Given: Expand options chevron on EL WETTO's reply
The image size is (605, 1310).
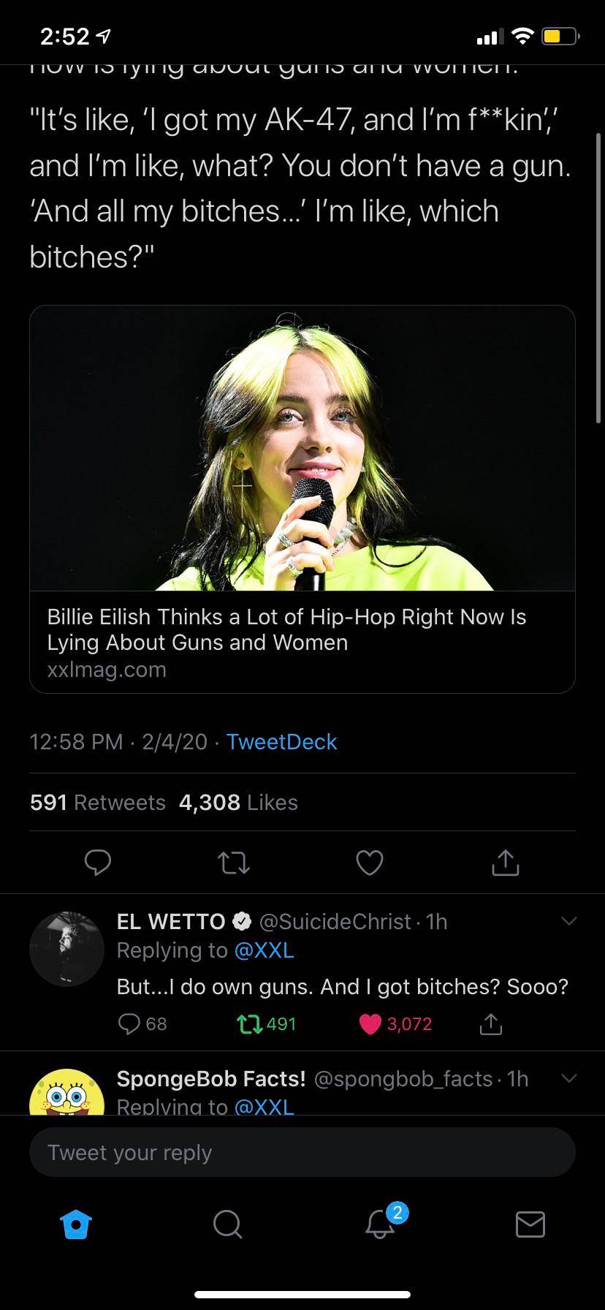Looking at the screenshot, I should point(568,921).
